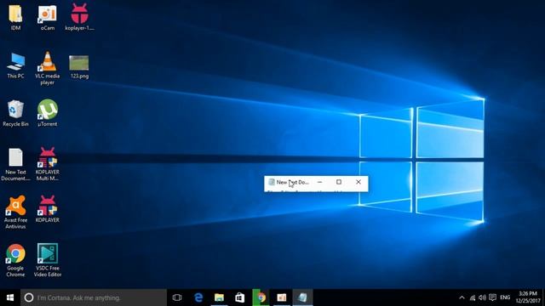The width and height of the screenshot is (545, 306).
Task: Select the New Text Document file icon
Action: tap(15, 164)
